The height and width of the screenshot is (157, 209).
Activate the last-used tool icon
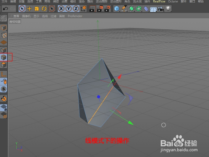pos(52,9)
